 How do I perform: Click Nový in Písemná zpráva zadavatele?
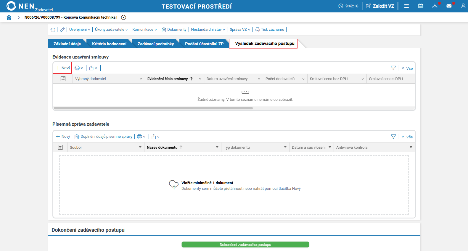(63, 137)
